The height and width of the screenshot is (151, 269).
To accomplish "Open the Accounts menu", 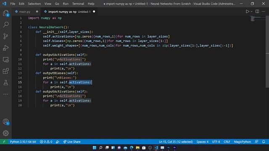I will point(6,122).
